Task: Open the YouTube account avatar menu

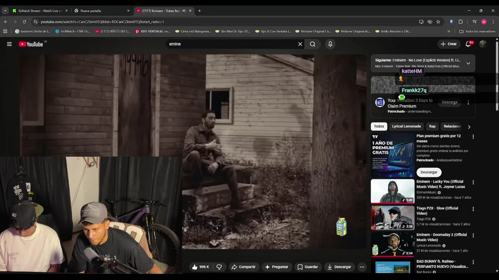Action: [x=483, y=44]
